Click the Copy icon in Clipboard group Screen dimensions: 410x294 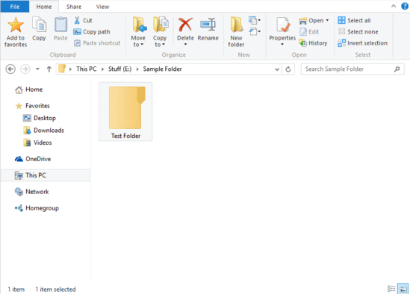39,25
